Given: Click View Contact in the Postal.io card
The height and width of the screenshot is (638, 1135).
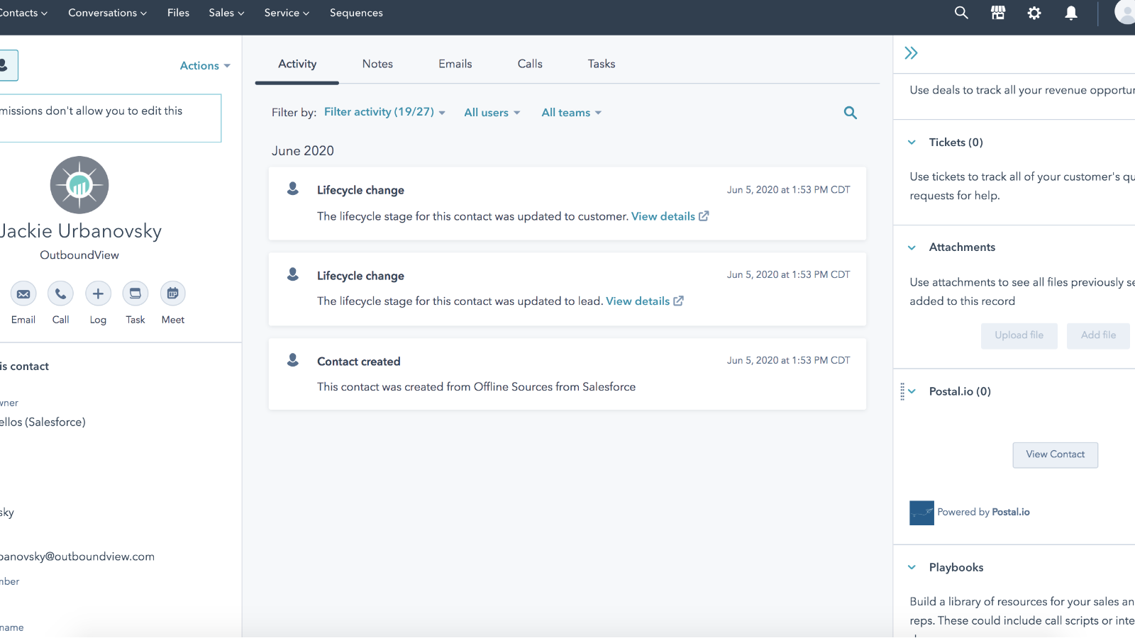Looking at the screenshot, I should pos(1055,454).
